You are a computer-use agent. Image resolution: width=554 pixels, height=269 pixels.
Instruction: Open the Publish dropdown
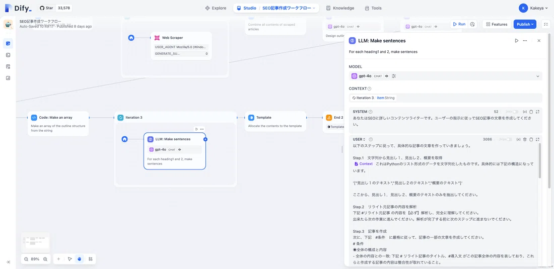pyautogui.click(x=525, y=24)
